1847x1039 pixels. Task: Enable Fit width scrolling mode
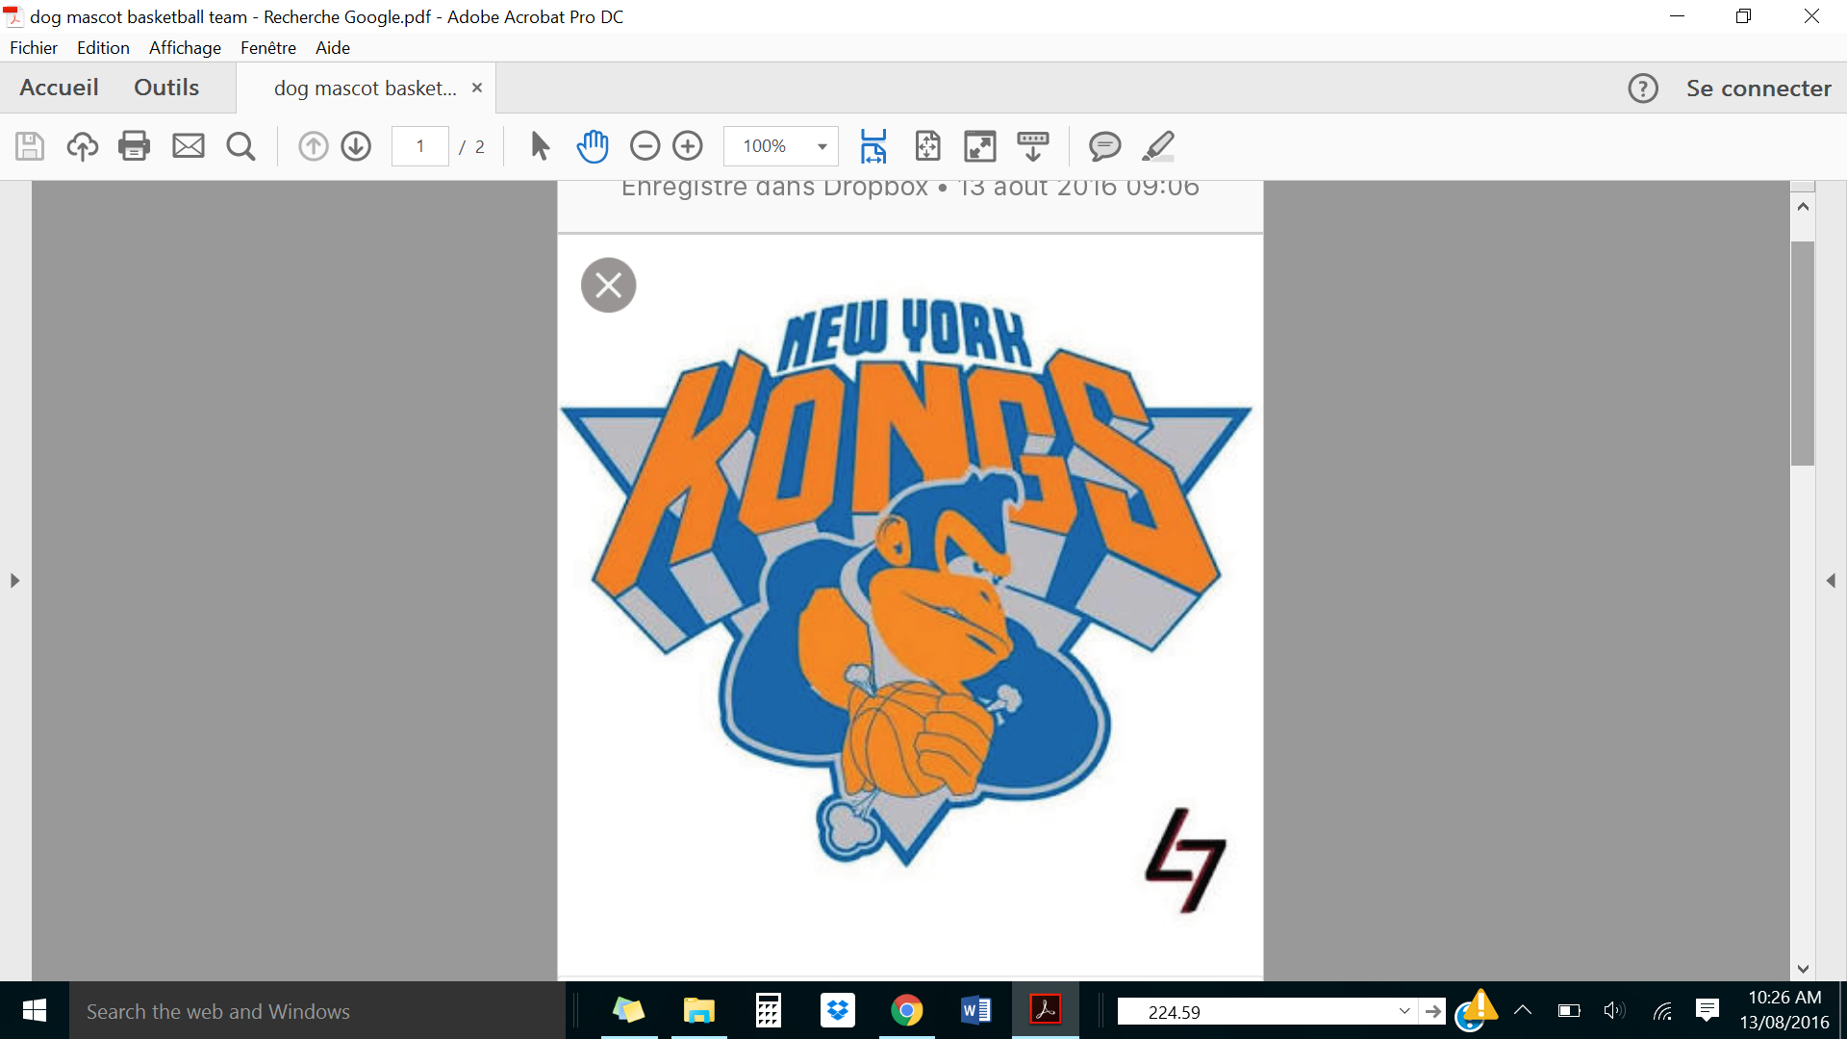point(873,146)
